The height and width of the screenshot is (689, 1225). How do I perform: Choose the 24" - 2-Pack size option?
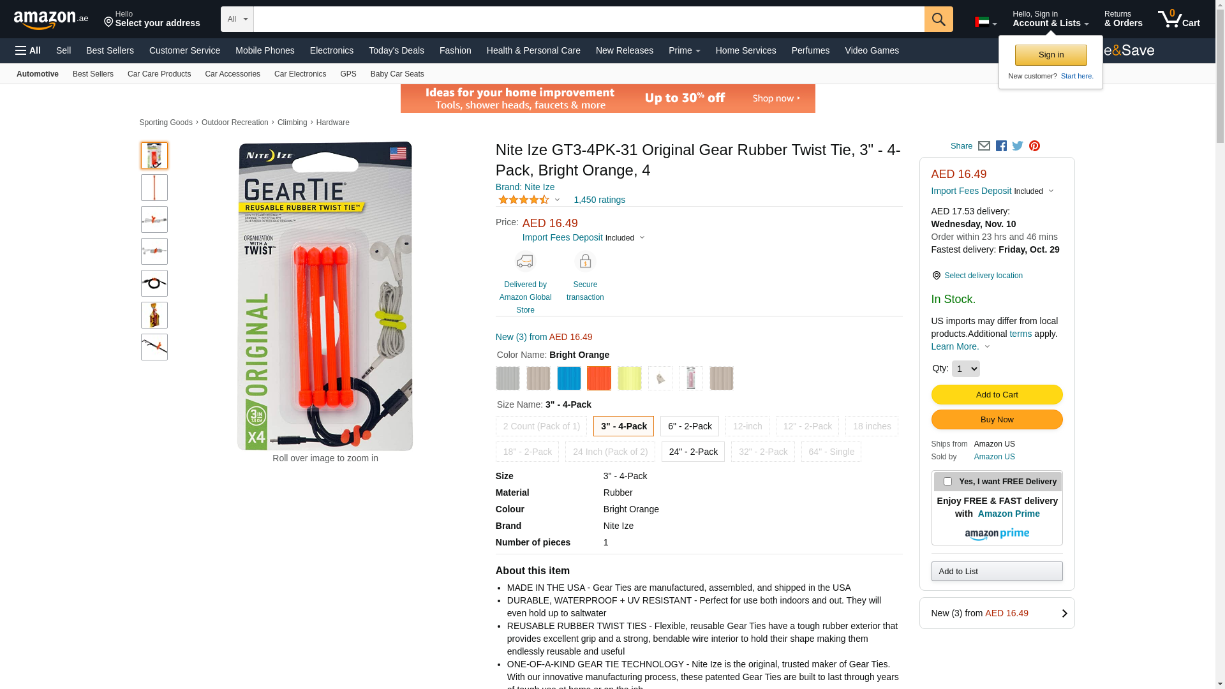[693, 452]
